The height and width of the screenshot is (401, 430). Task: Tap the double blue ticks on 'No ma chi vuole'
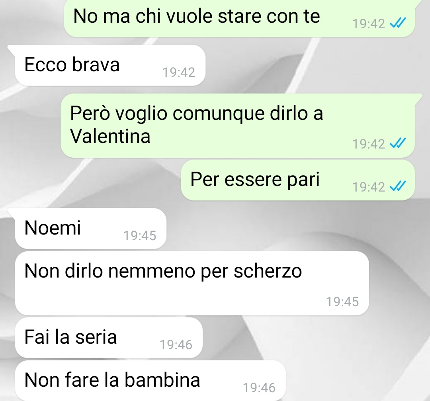pos(398,23)
